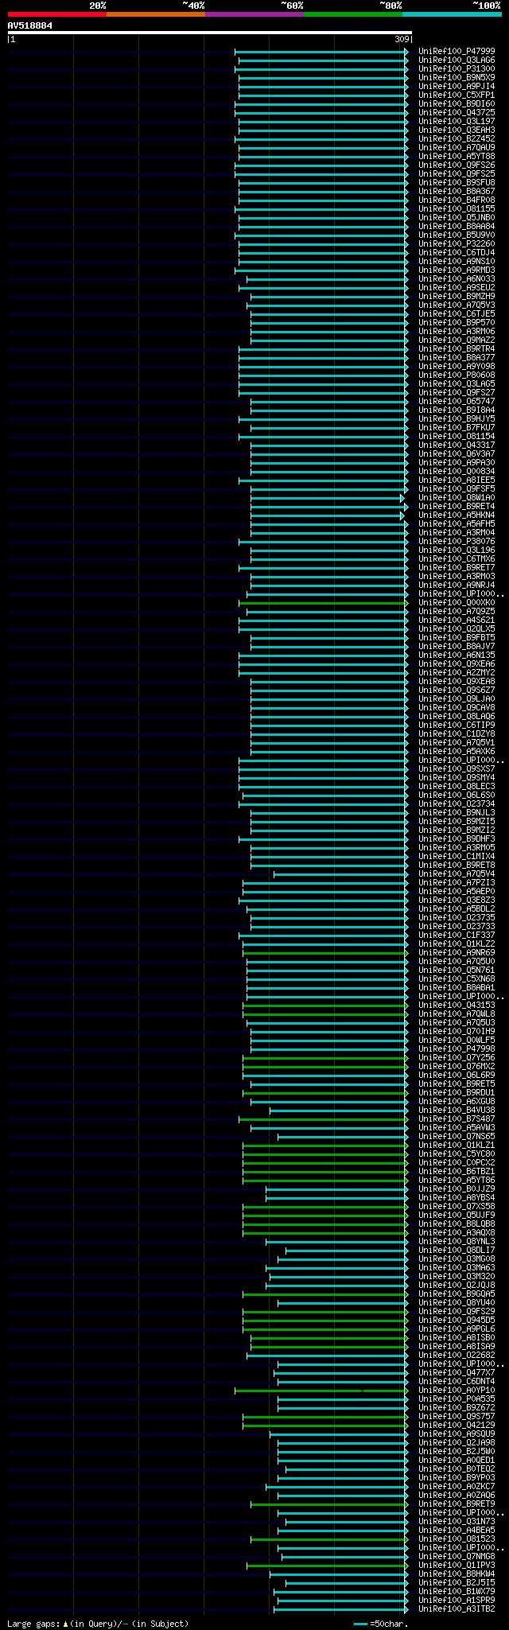Select label UniRef100_B9SFU8

coord(457,182)
